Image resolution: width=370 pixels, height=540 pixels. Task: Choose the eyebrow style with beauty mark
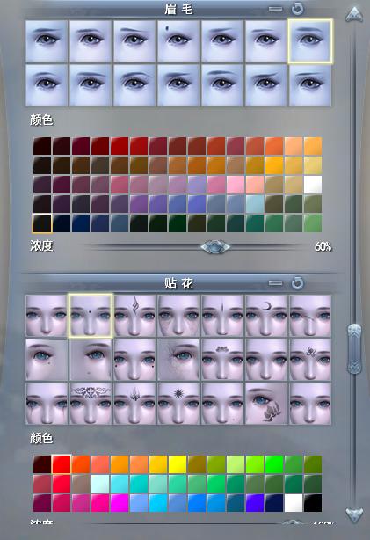point(178,41)
